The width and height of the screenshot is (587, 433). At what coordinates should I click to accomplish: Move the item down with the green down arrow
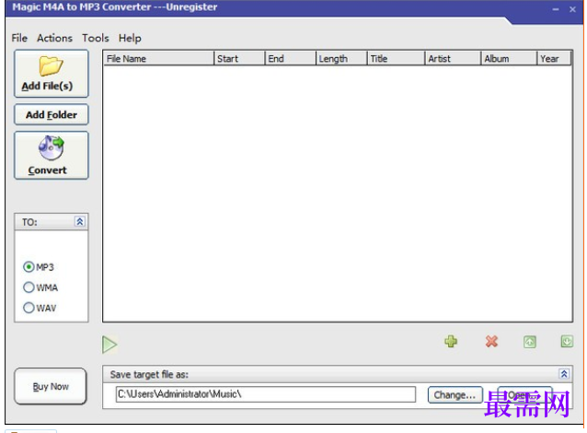(x=567, y=341)
